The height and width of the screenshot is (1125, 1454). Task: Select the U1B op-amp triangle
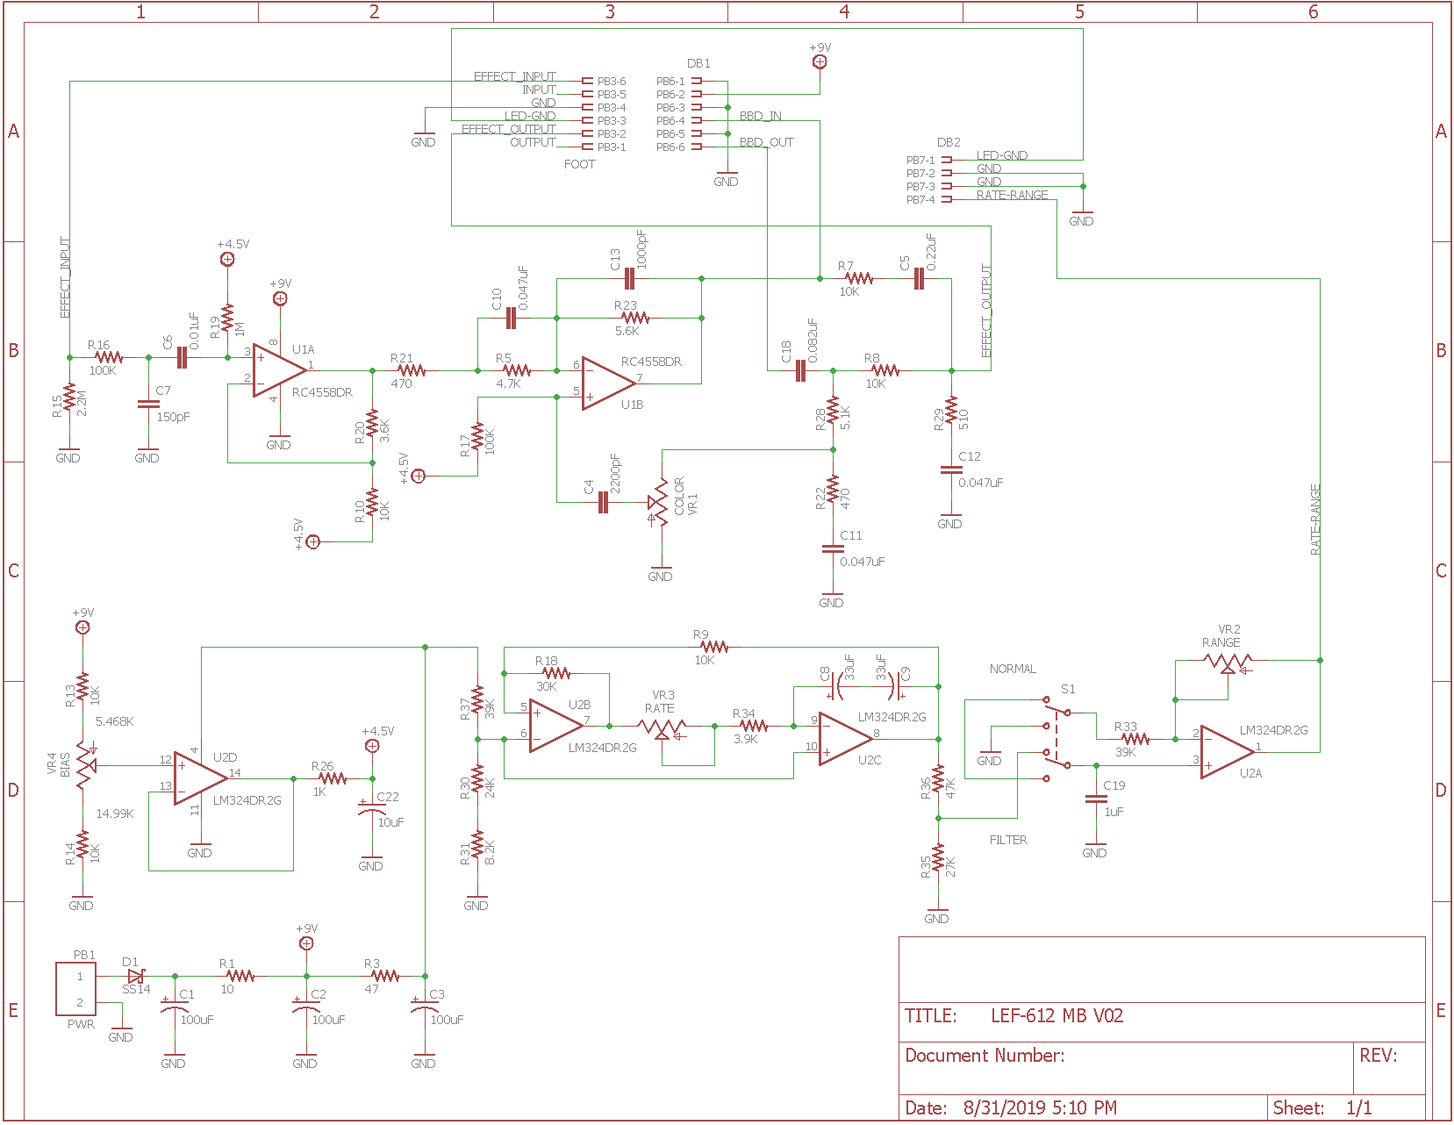tap(608, 383)
